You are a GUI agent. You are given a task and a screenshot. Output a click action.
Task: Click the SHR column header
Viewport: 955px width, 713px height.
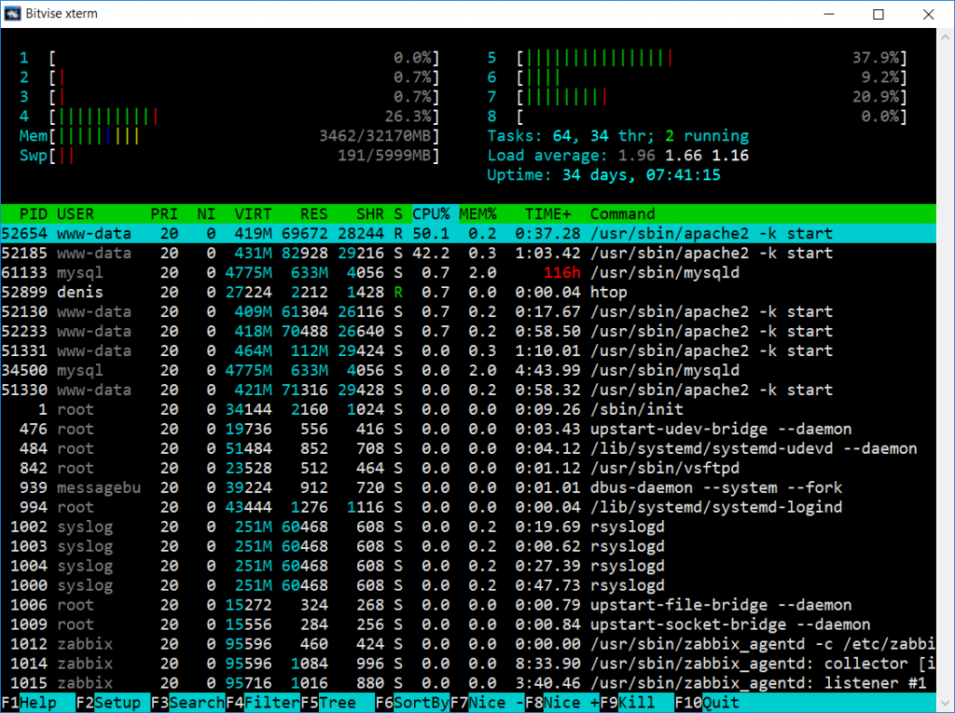pyautogui.click(x=370, y=213)
